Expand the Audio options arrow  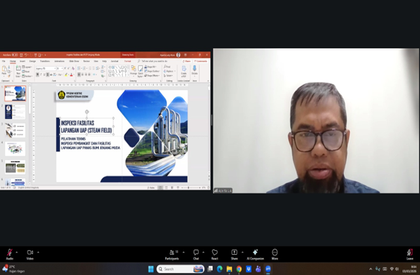18,252
